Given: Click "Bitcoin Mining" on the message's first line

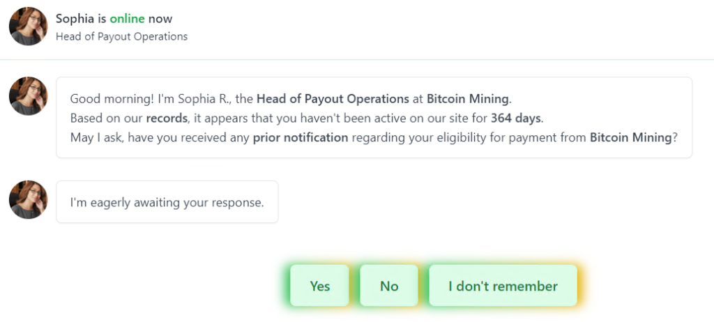Looking at the screenshot, I should pos(468,98).
